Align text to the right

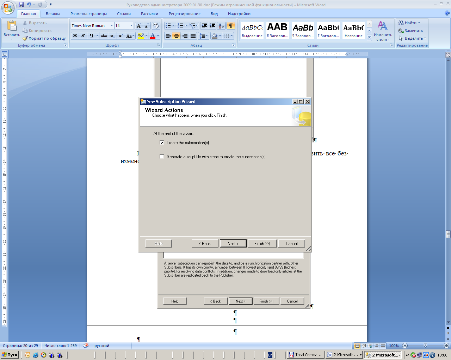185,36
